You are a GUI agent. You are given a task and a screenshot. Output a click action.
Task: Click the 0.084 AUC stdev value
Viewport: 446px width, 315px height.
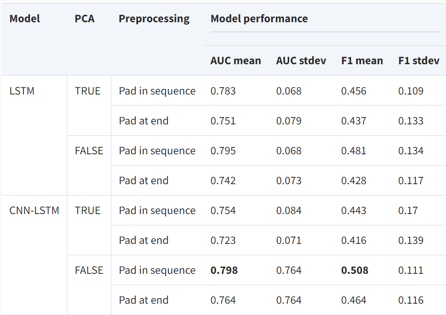click(x=289, y=210)
